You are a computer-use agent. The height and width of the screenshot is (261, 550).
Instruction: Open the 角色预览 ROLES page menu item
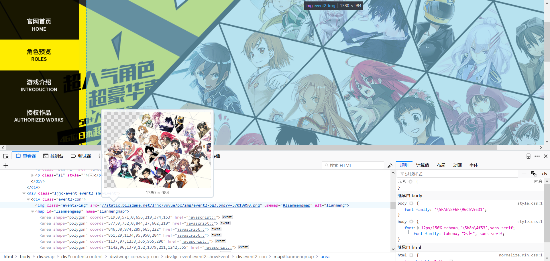pos(39,55)
